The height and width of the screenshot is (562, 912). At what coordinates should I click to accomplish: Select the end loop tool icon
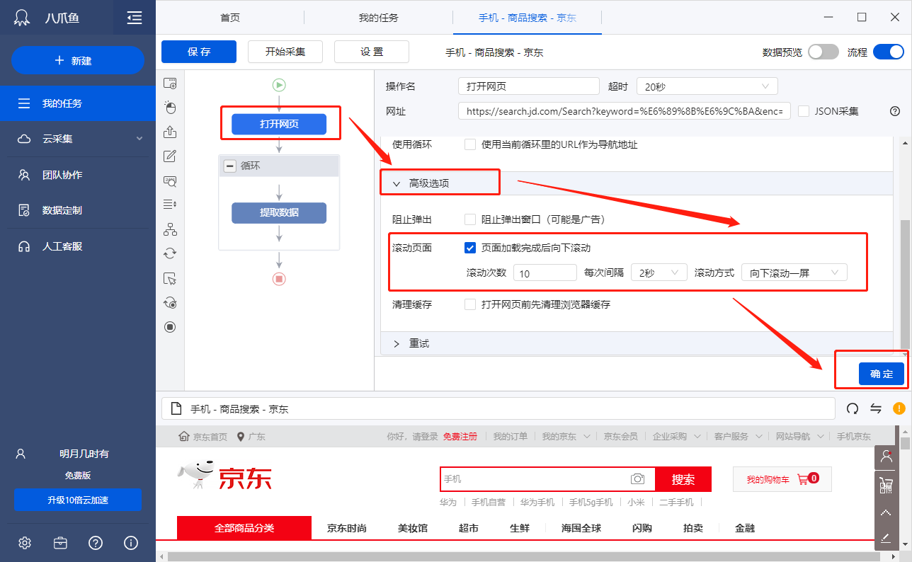[x=170, y=303]
